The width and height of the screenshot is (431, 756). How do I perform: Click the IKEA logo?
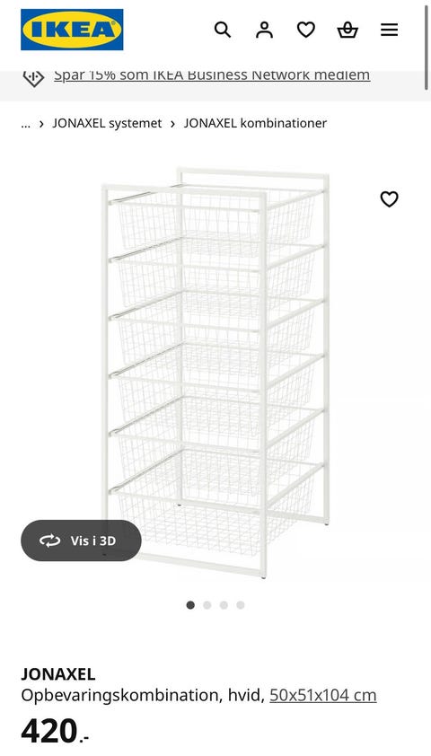coord(72,30)
